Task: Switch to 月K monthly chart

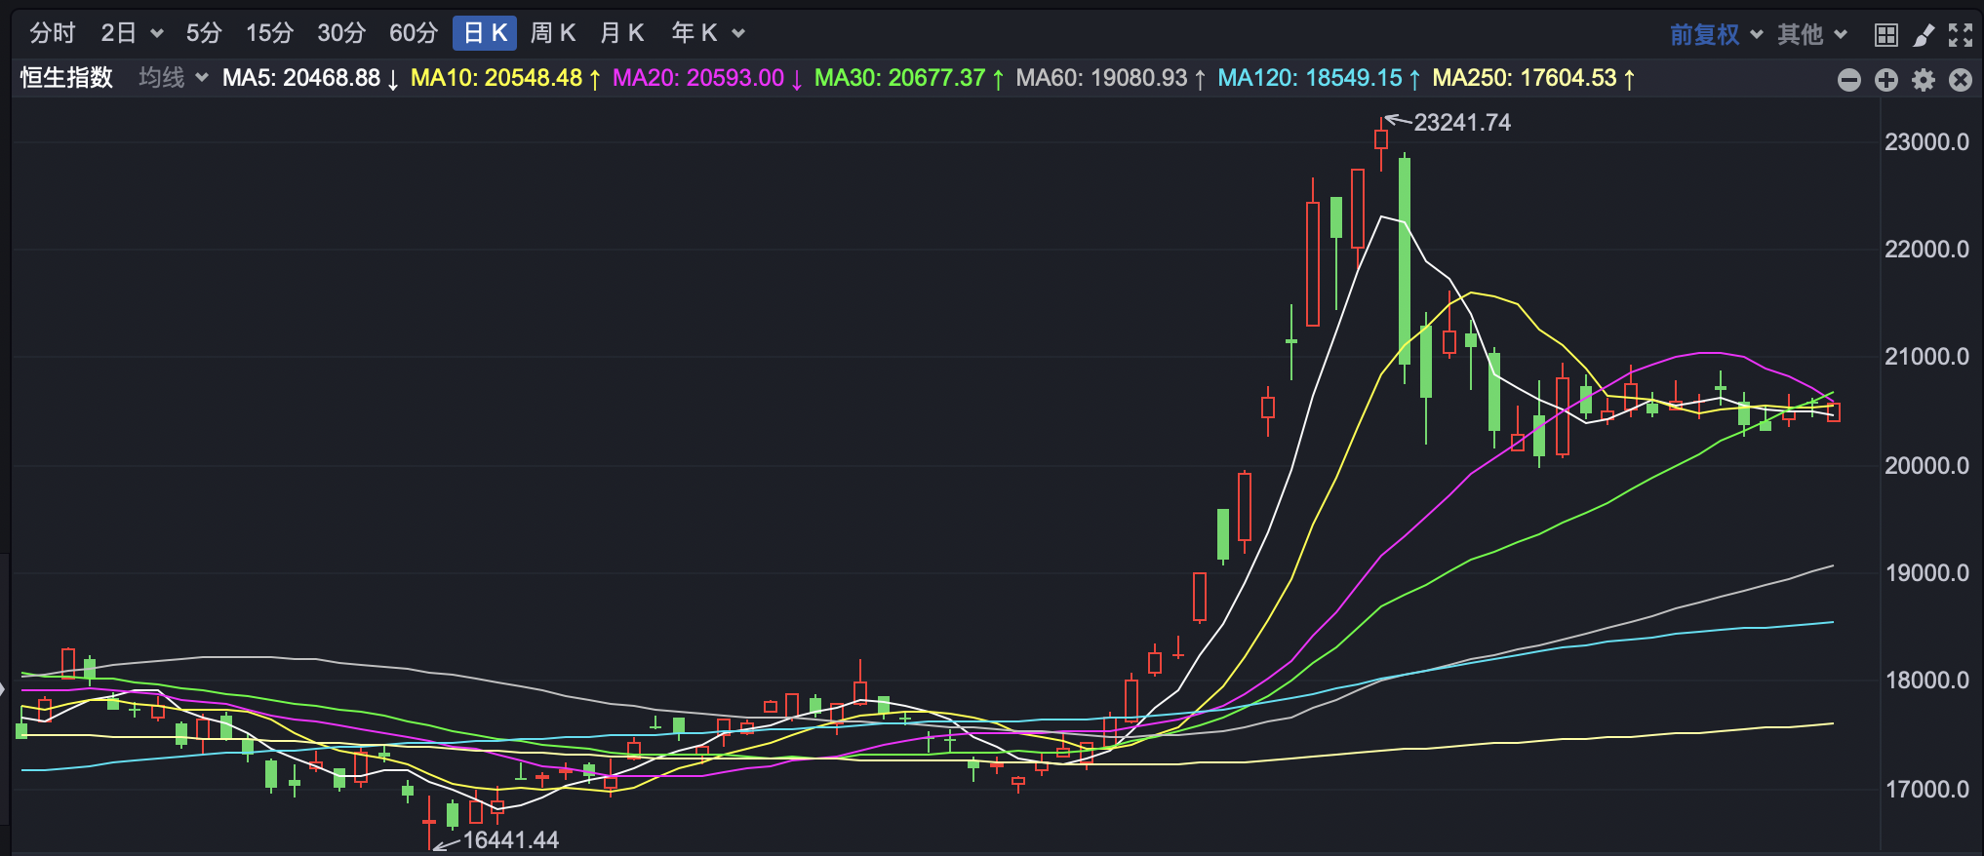Action: coord(622,33)
